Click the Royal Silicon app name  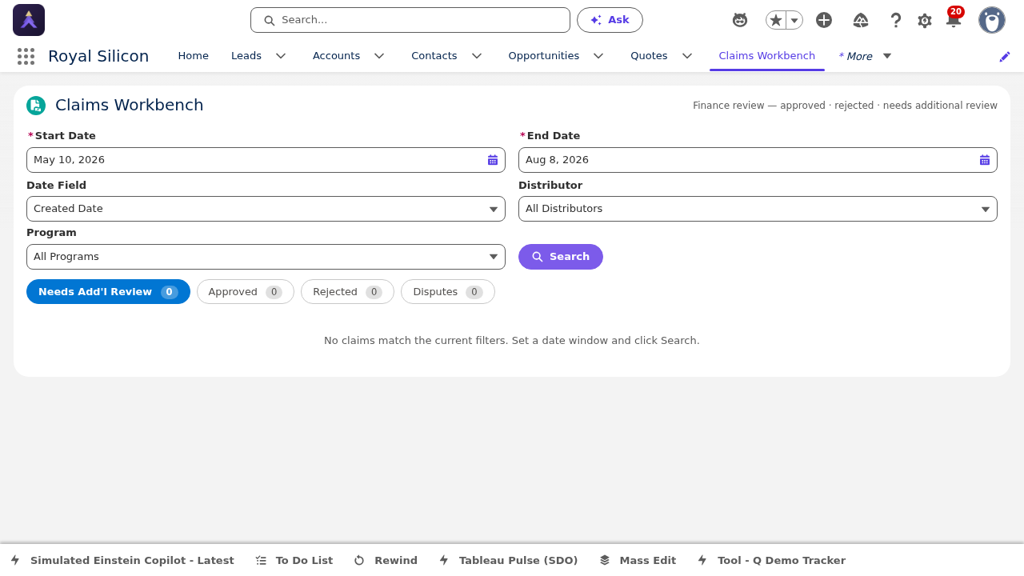click(98, 56)
